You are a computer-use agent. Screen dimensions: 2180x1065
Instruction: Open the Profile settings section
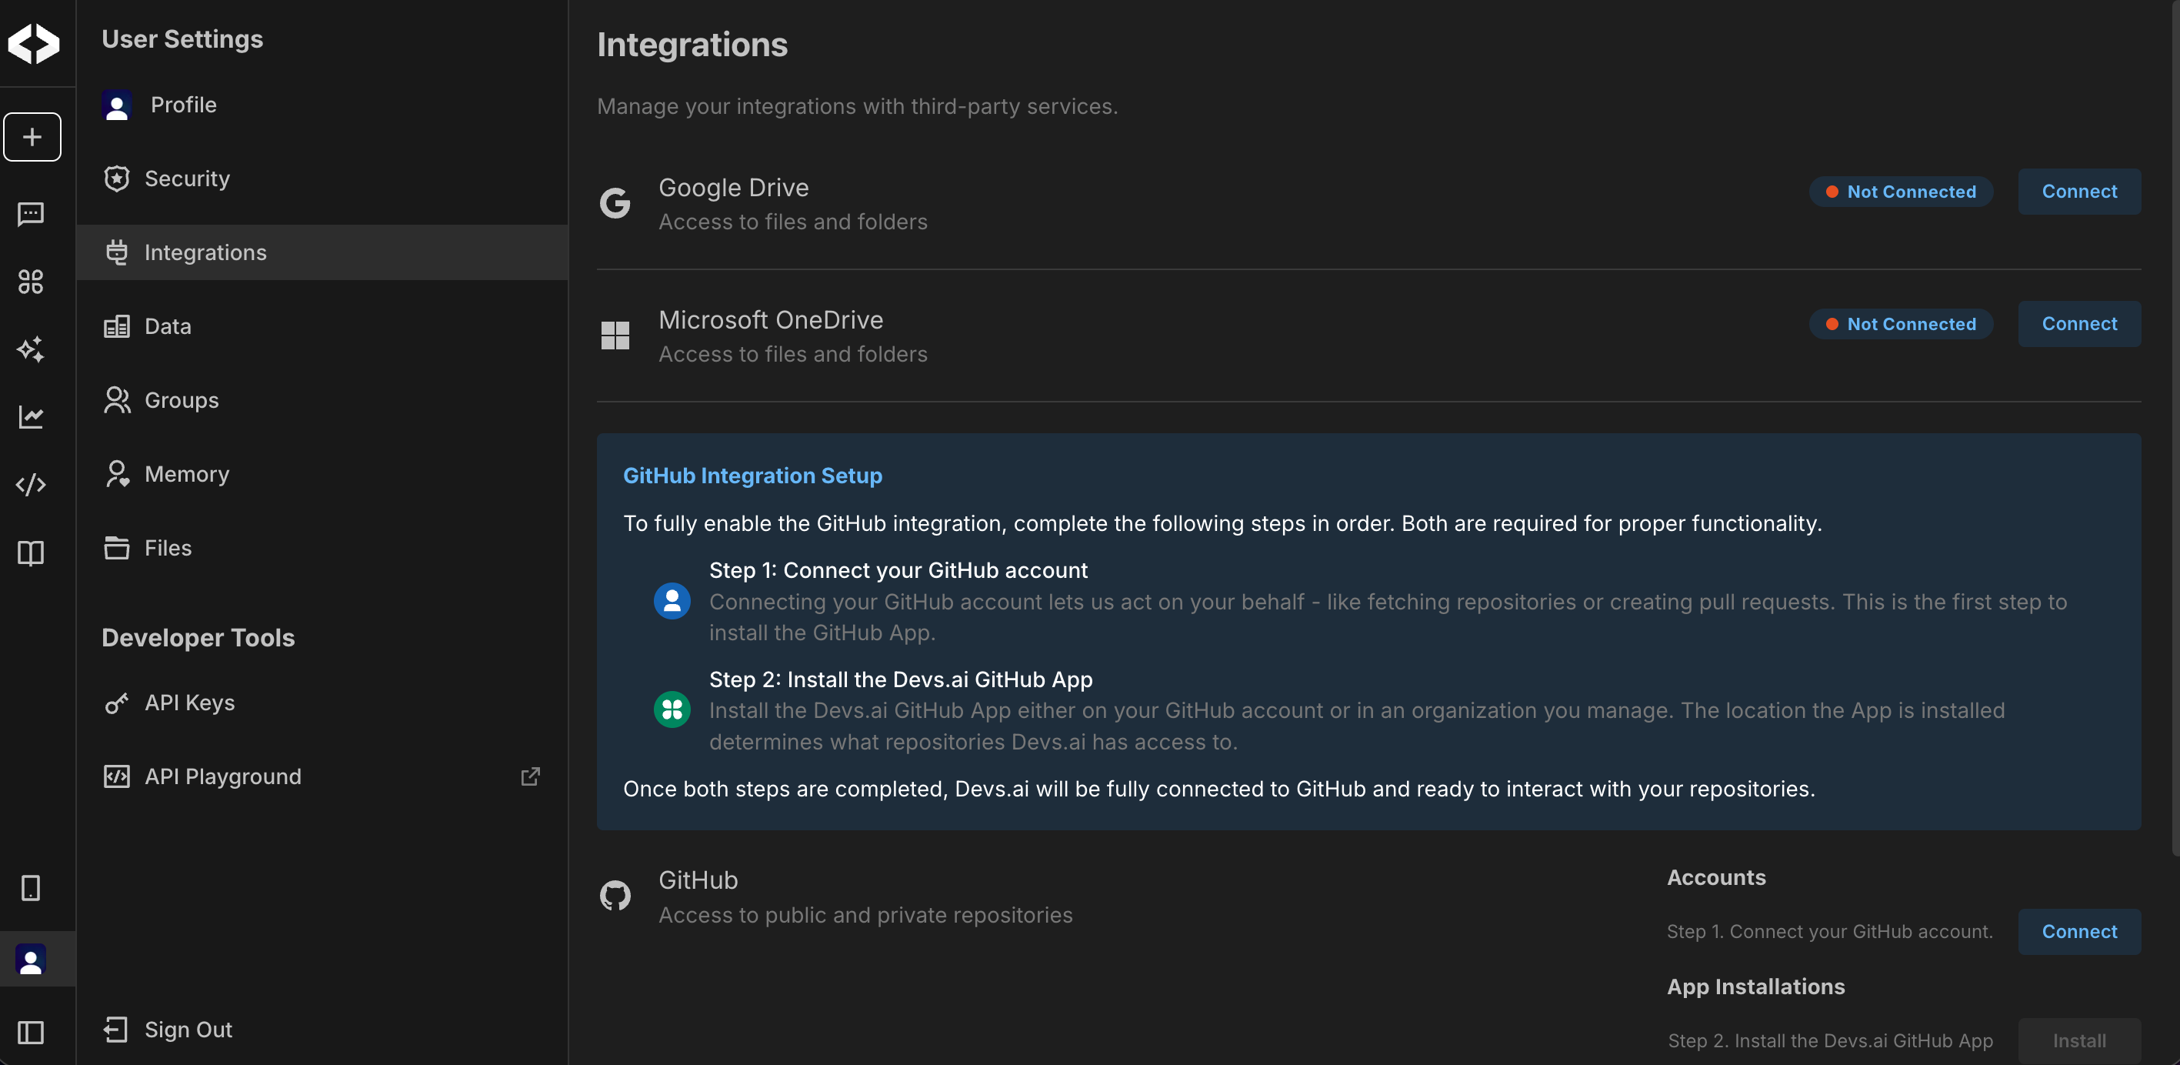(183, 105)
